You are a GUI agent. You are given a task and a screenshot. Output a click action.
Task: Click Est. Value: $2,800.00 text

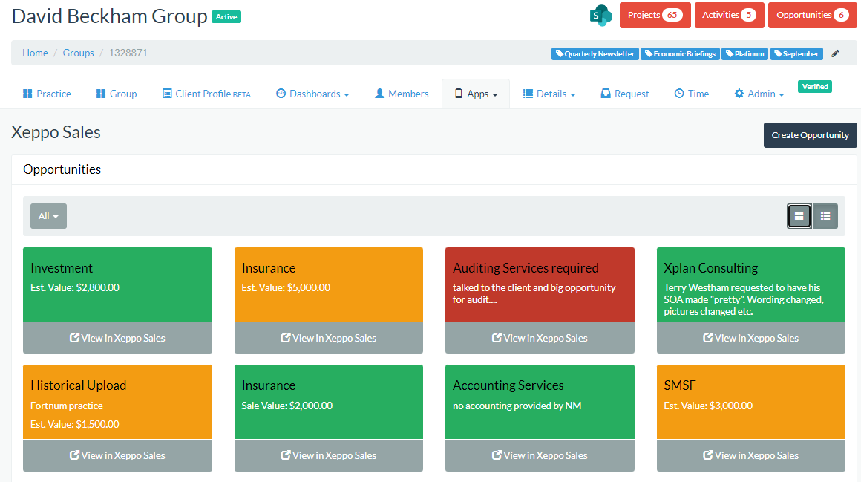tap(75, 287)
